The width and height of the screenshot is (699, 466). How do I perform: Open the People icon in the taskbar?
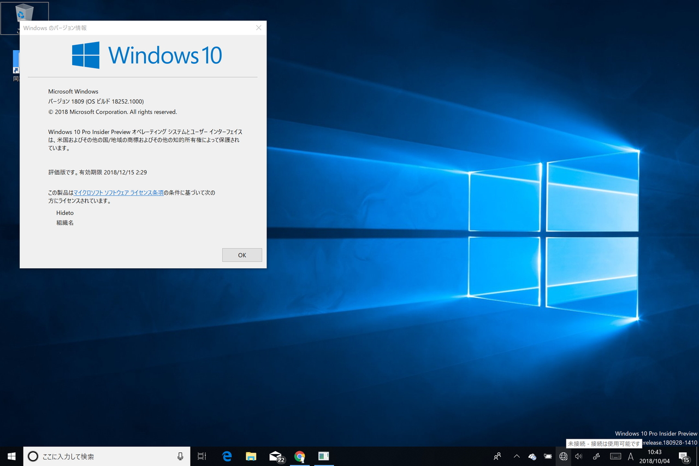[497, 456]
